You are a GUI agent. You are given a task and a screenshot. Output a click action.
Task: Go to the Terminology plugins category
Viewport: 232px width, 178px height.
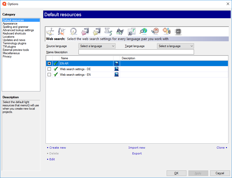pyautogui.click(x=14, y=43)
